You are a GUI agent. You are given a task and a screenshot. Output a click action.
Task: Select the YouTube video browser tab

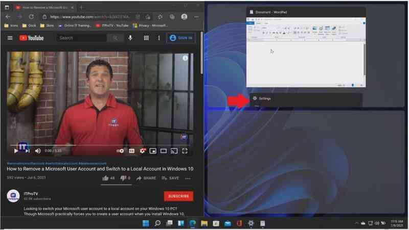44,7
